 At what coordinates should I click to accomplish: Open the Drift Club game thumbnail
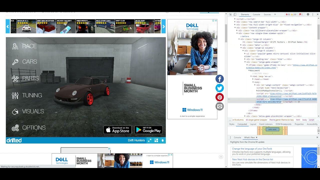(125, 26)
